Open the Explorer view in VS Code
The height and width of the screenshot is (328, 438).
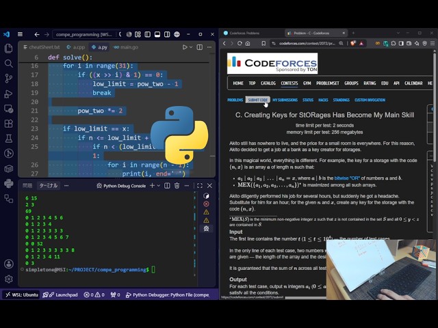pos(9,49)
